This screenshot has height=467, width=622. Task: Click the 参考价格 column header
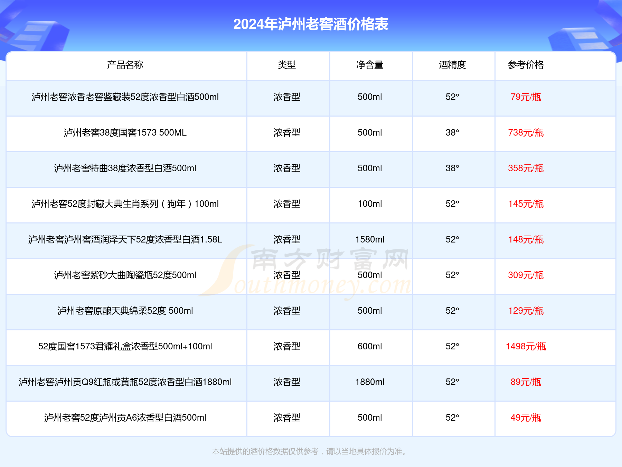coord(526,65)
